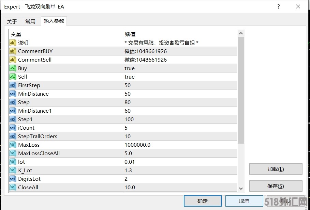Click the help question mark in title bar
This screenshot has width=310, height=210.
point(279,7)
